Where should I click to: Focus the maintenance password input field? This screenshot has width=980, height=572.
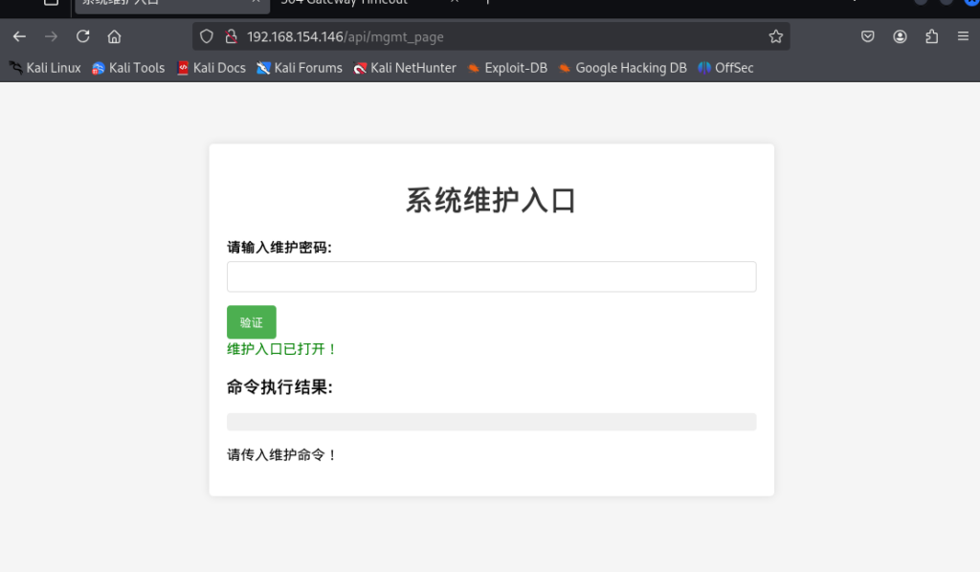(x=491, y=276)
